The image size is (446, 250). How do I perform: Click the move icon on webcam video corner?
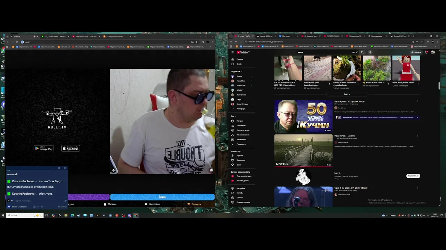pos(114,170)
